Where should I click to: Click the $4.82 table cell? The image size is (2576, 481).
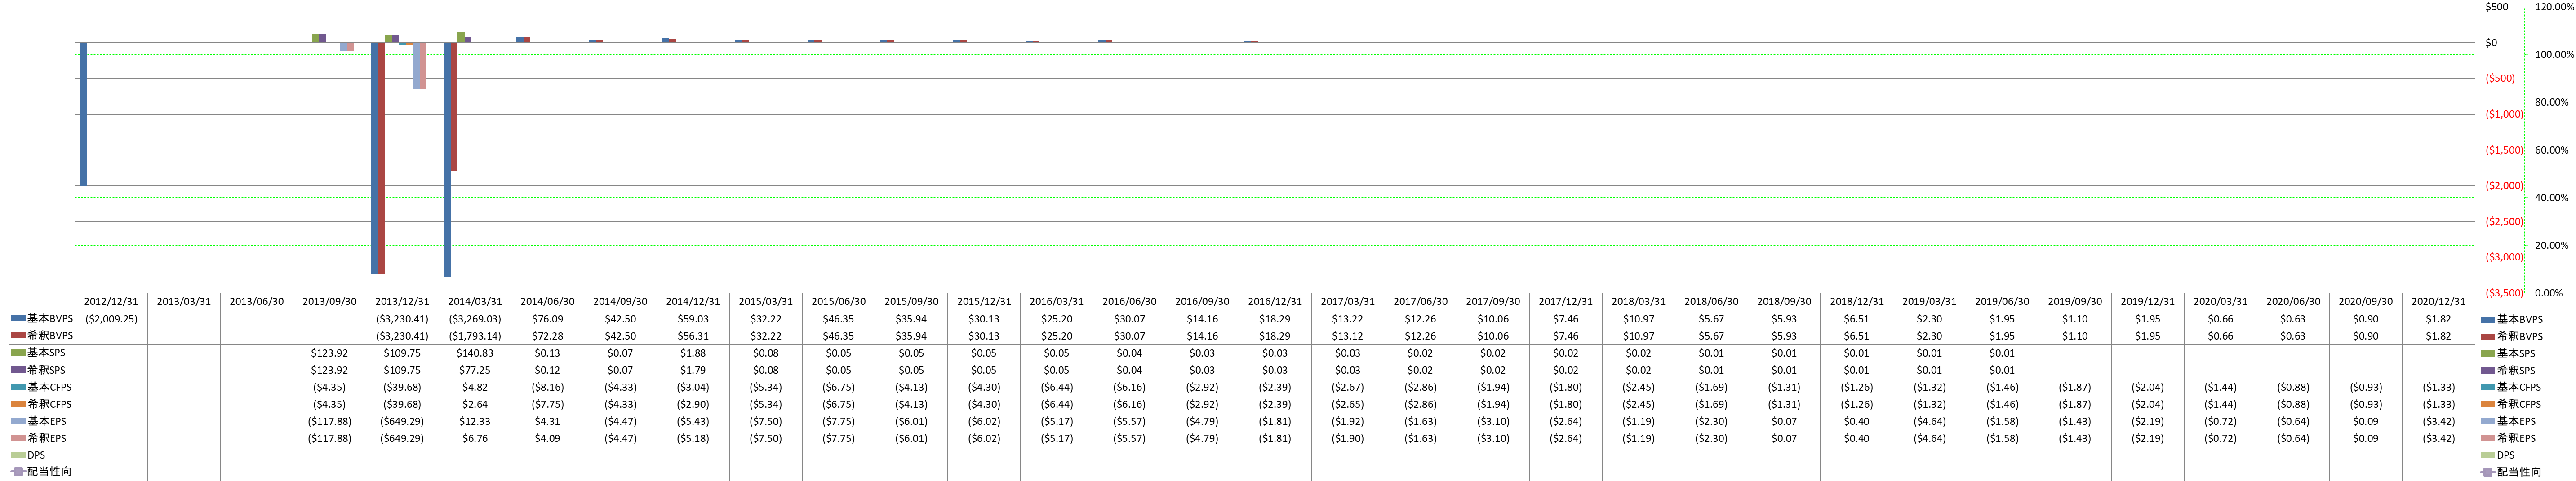click(475, 387)
